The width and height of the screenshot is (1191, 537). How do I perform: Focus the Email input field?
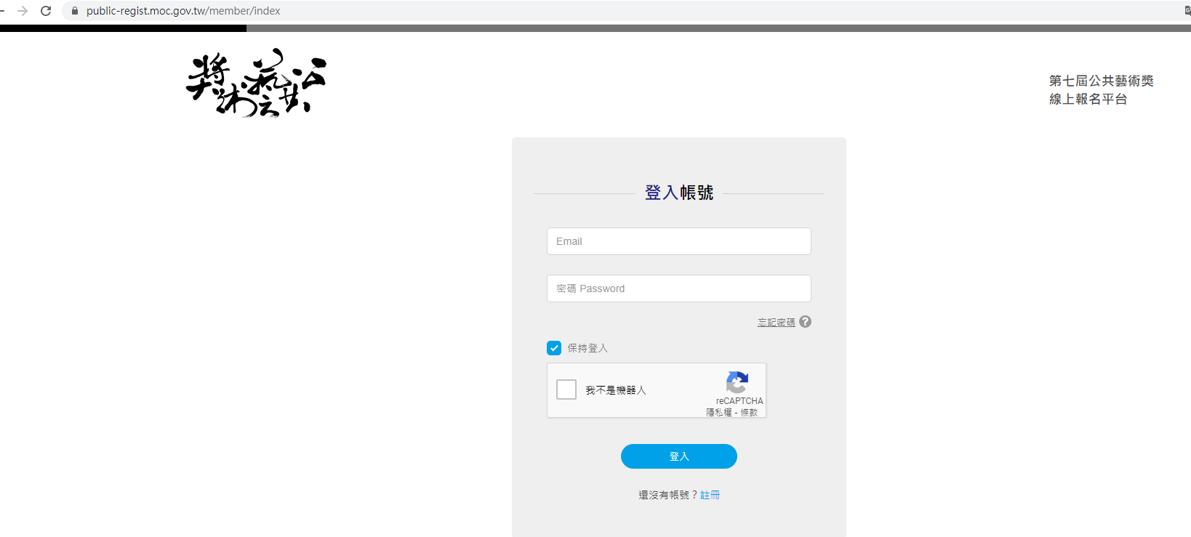pos(678,241)
